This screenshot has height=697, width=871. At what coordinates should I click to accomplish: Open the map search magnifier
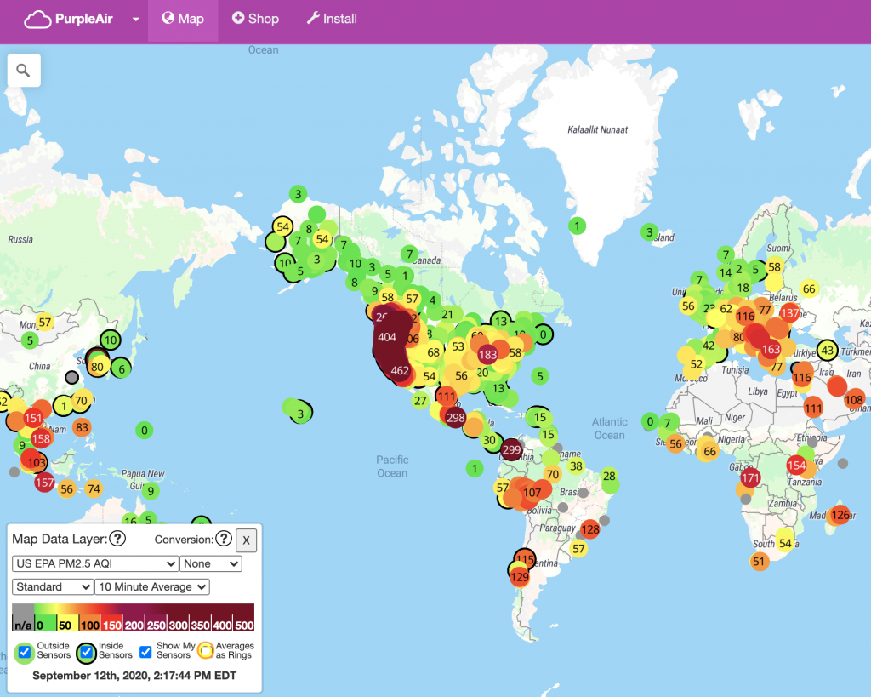click(24, 71)
